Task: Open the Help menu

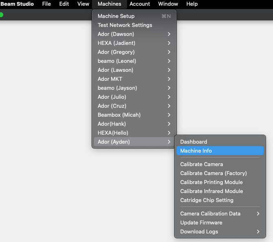Action: 192,4
